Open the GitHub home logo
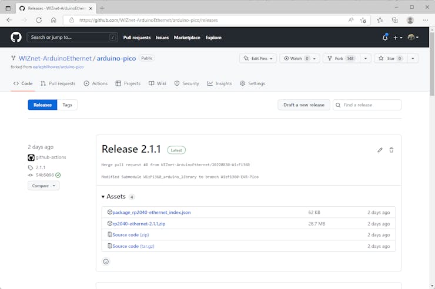The image size is (435, 289). point(16,37)
